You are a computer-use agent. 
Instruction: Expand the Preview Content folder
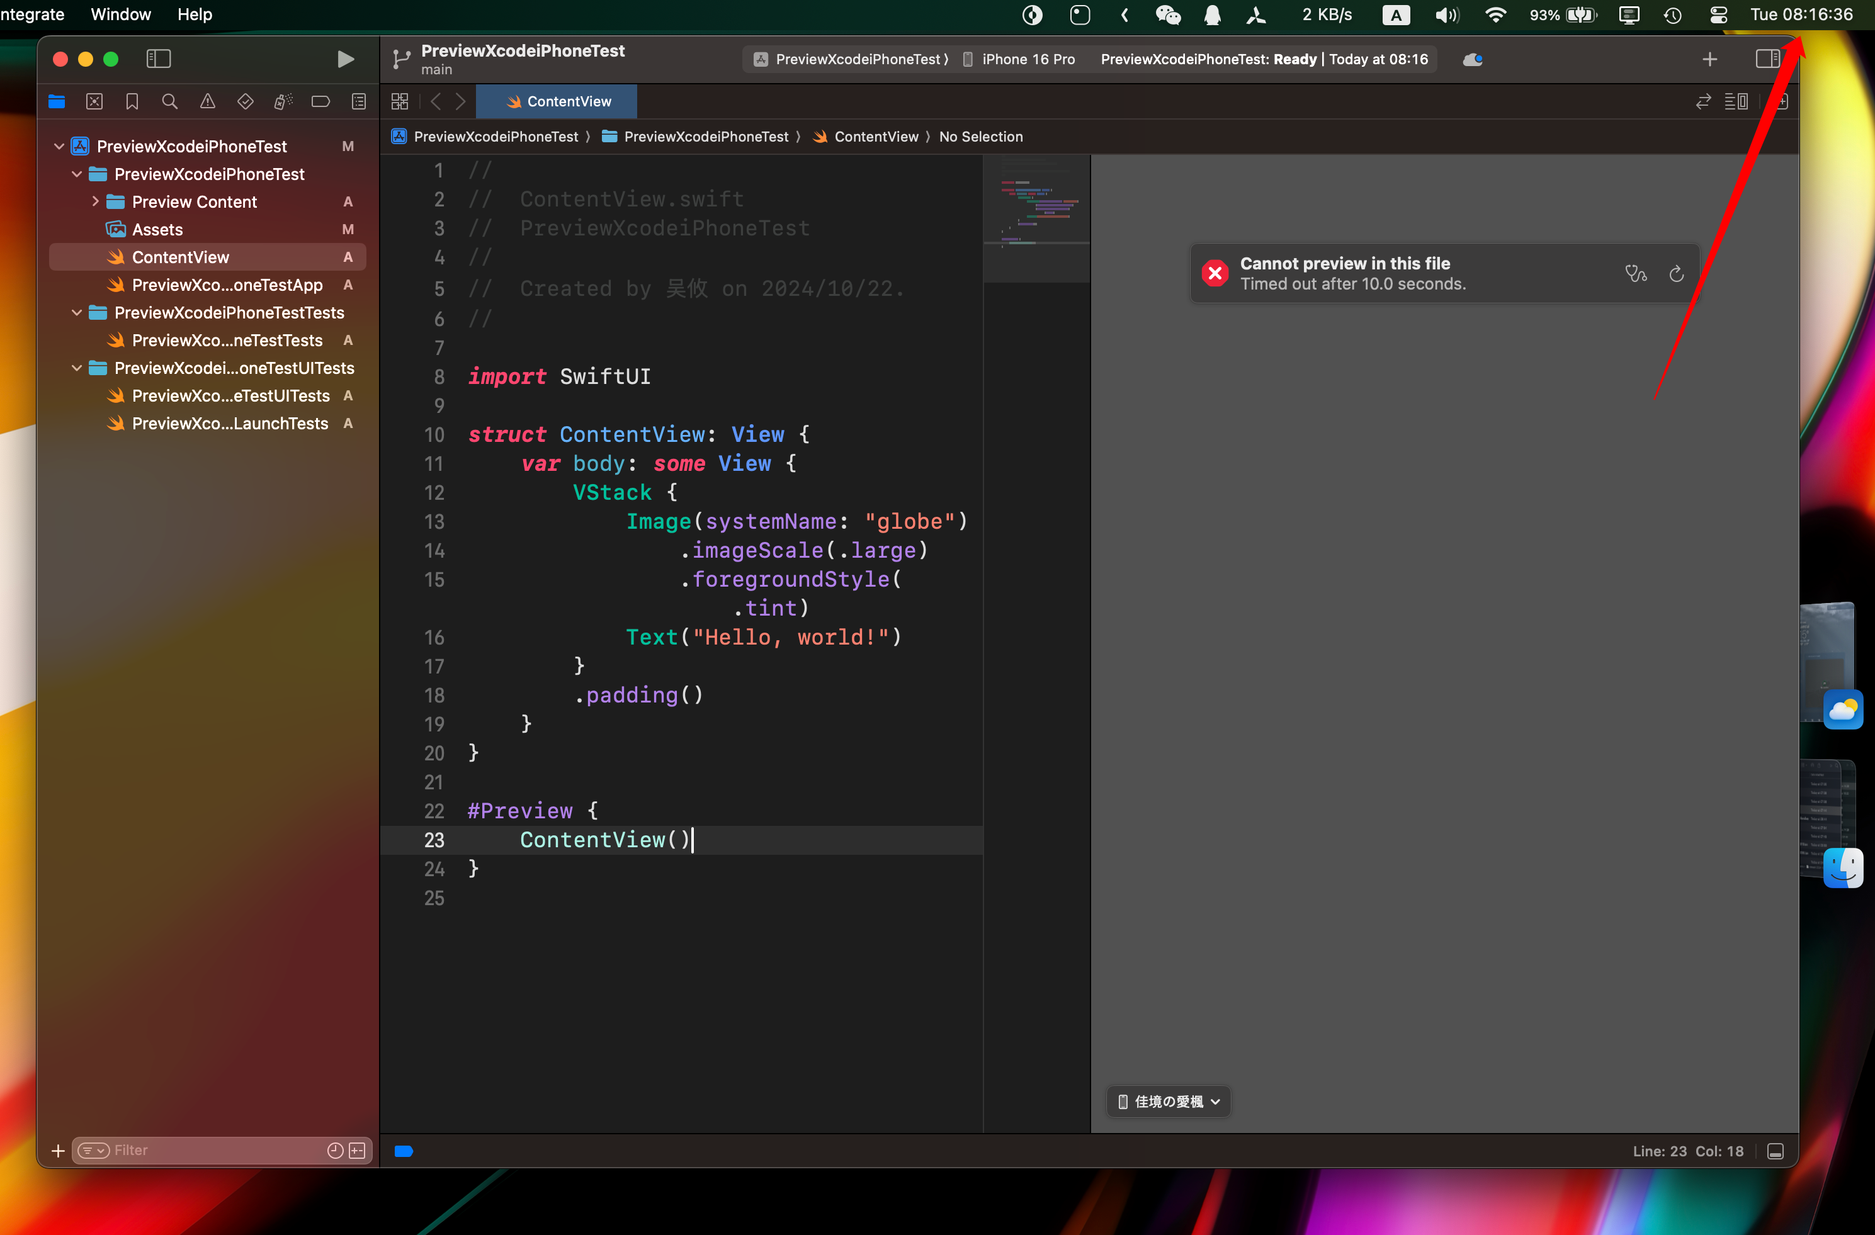coord(95,201)
